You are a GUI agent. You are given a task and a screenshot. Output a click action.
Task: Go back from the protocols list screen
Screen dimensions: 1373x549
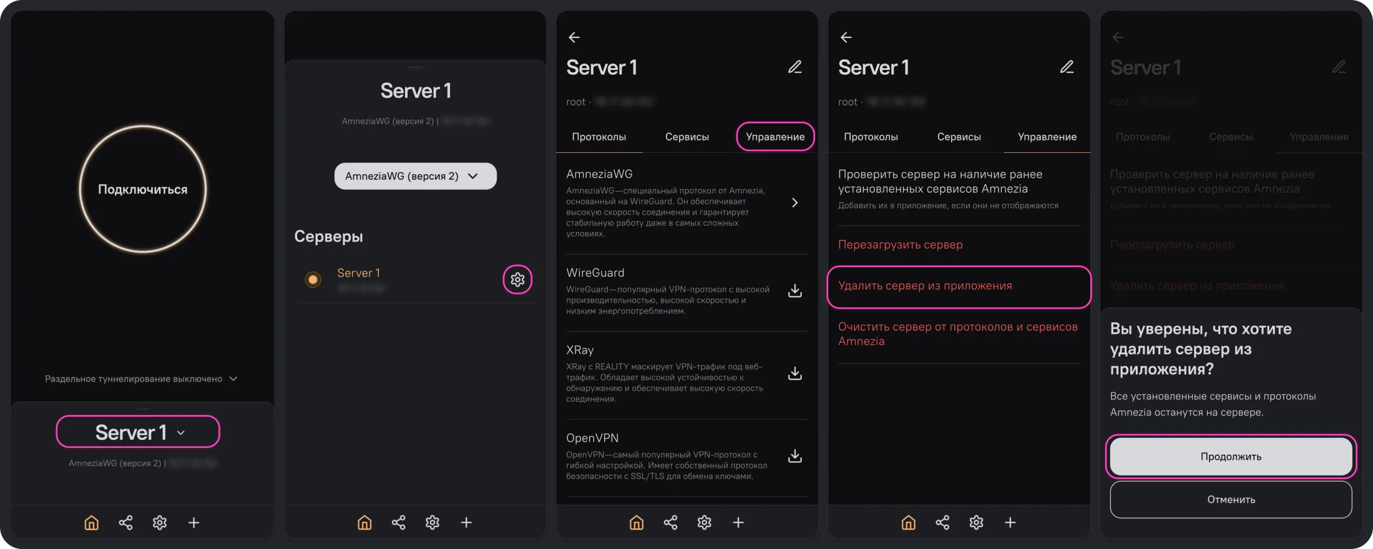click(574, 37)
